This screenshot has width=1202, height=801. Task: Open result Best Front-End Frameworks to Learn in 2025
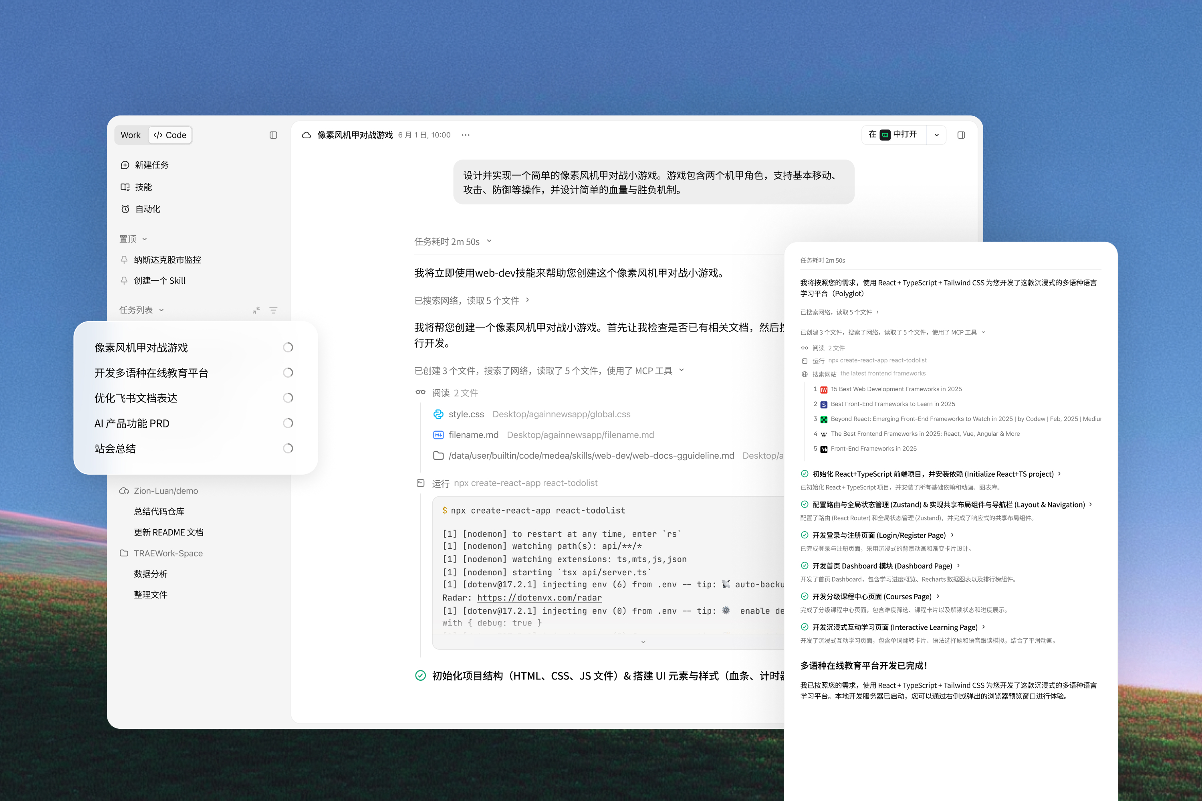pyautogui.click(x=893, y=404)
